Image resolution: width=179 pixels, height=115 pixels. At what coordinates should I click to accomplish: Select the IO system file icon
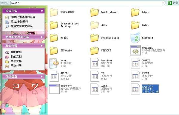[95, 76]
